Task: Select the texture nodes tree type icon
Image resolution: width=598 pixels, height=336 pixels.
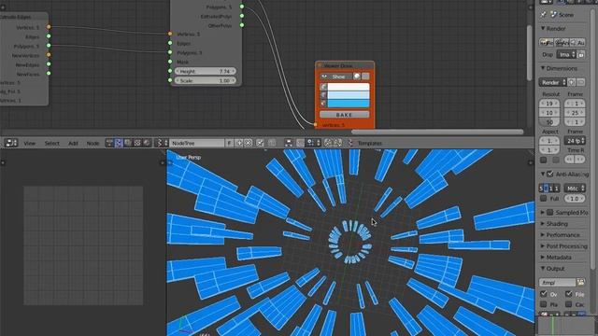Action: 137,143
